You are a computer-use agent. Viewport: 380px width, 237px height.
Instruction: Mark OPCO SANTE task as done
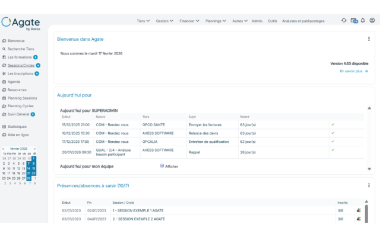tap(333, 124)
